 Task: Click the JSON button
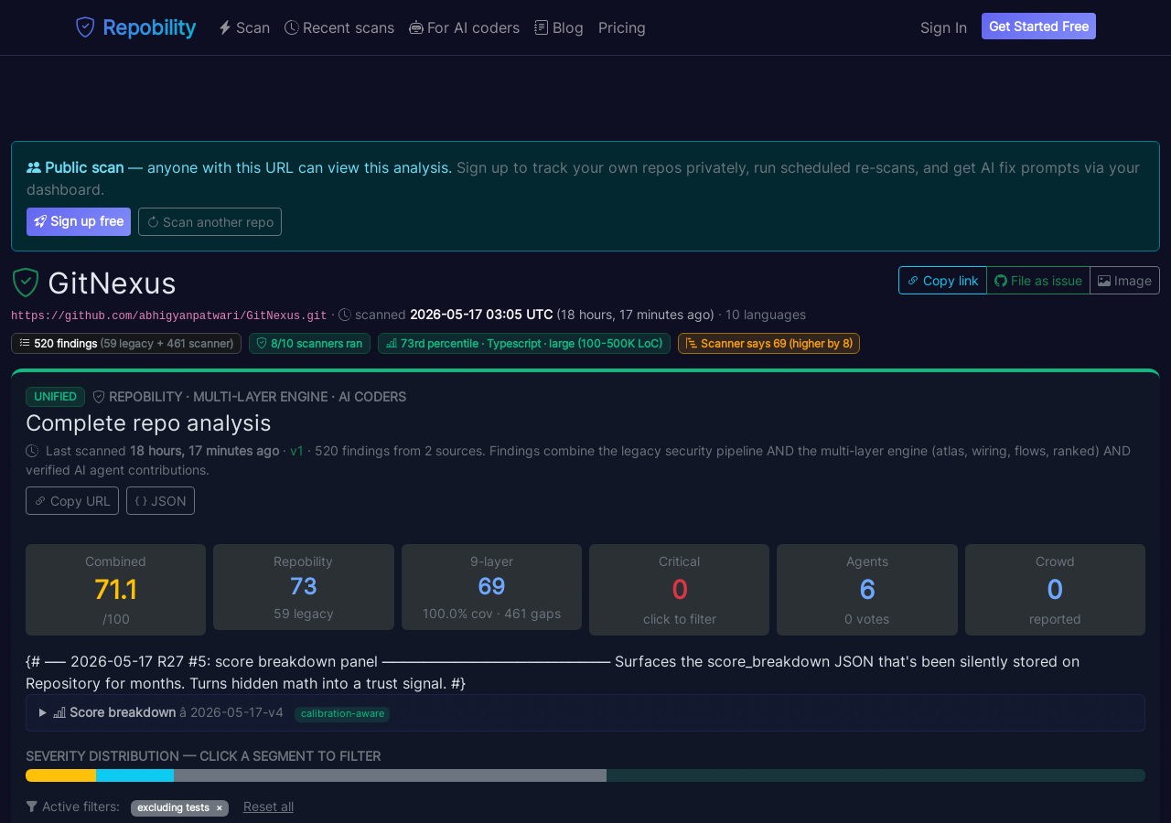(x=160, y=500)
